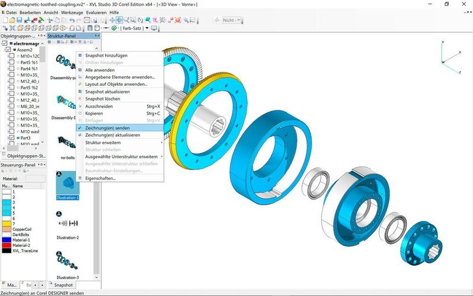The height and width of the screenshot is (296, 473).
Task: Open the Werkzeuge menu
Action: (72, 11)
